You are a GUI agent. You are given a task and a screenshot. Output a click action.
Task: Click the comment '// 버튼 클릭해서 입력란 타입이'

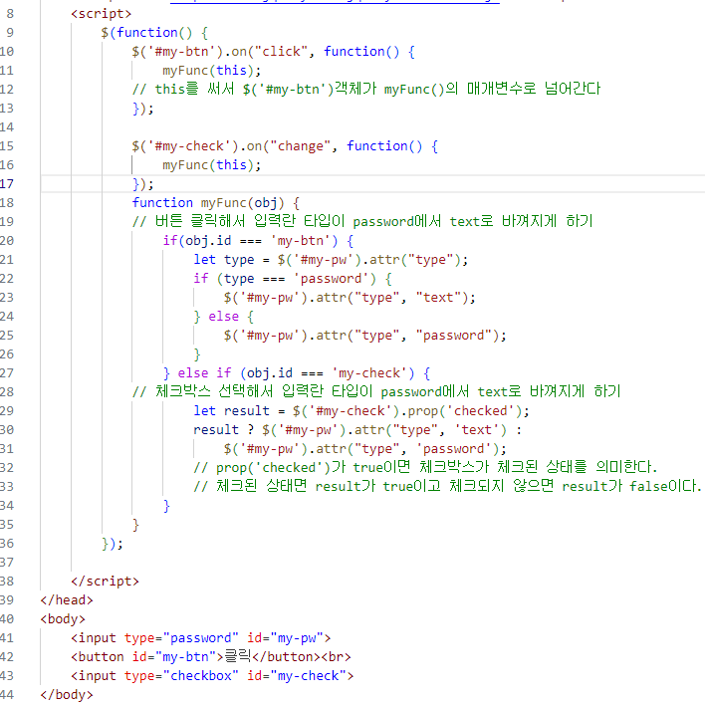[x=362, y=221]
